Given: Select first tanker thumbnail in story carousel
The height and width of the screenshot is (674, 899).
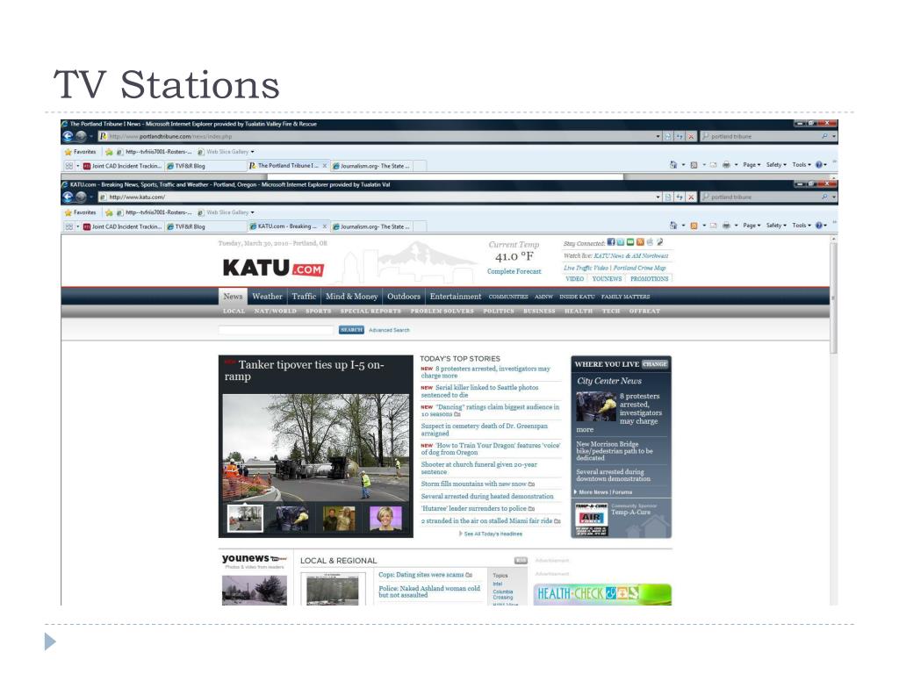Looking at the screenshot, I should tap(245, 518).
